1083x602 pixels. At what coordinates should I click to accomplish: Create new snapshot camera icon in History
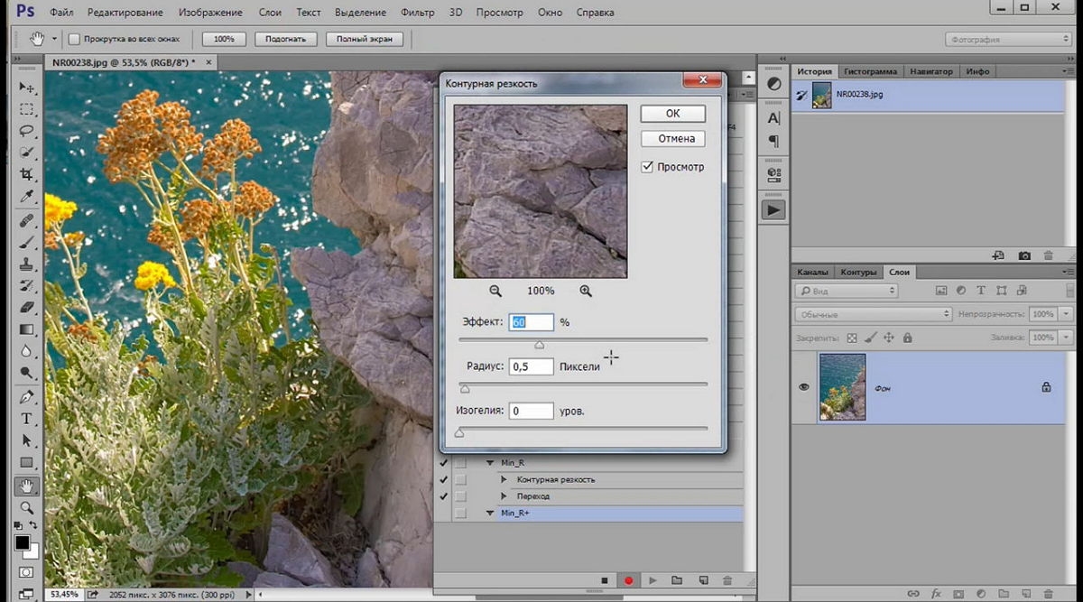click(x=1024, y=256)
